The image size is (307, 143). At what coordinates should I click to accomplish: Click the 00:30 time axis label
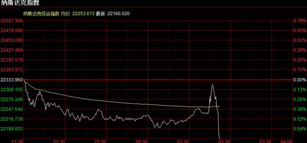pos(142,141)
